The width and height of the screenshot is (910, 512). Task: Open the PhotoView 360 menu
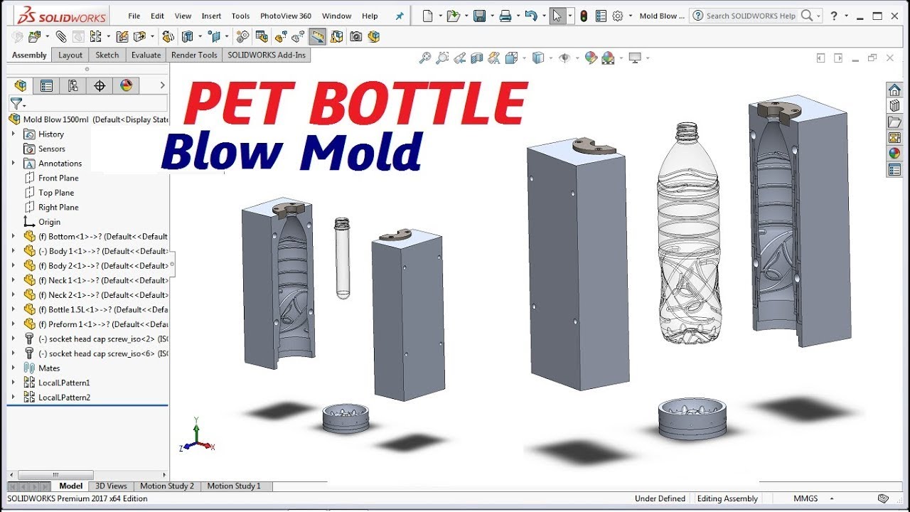(286, 16)
